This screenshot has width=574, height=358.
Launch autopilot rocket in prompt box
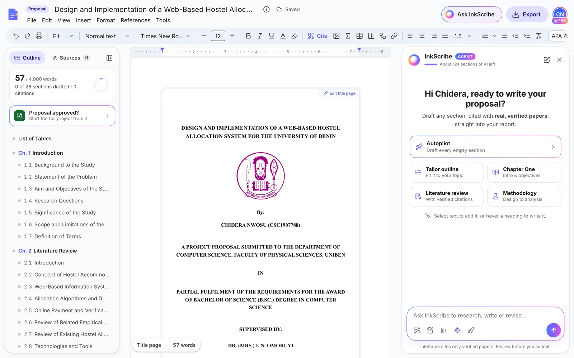pos(471,330)
